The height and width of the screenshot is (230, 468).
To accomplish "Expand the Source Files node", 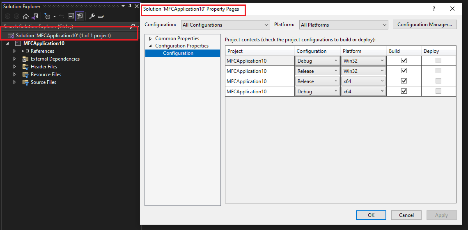I will coord(14,82).
